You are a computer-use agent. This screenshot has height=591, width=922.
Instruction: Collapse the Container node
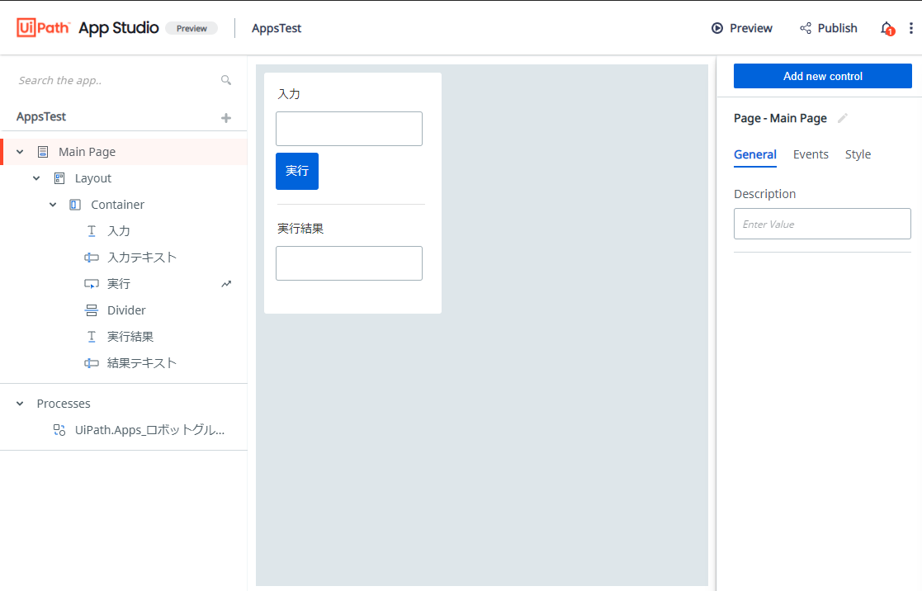(x=53, y=205)
